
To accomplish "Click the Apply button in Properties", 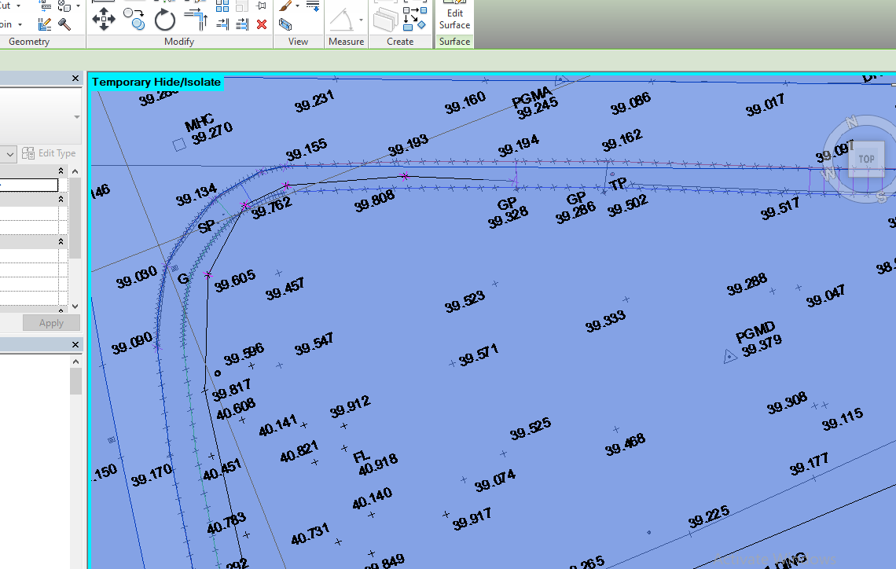I will tap(51, 323).
